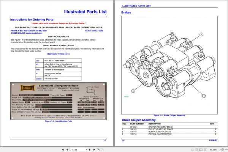Switch to single page view

[x=192, y=150]
